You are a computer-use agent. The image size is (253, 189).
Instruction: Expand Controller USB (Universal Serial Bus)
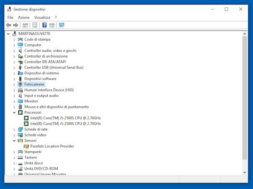(14, 68)
